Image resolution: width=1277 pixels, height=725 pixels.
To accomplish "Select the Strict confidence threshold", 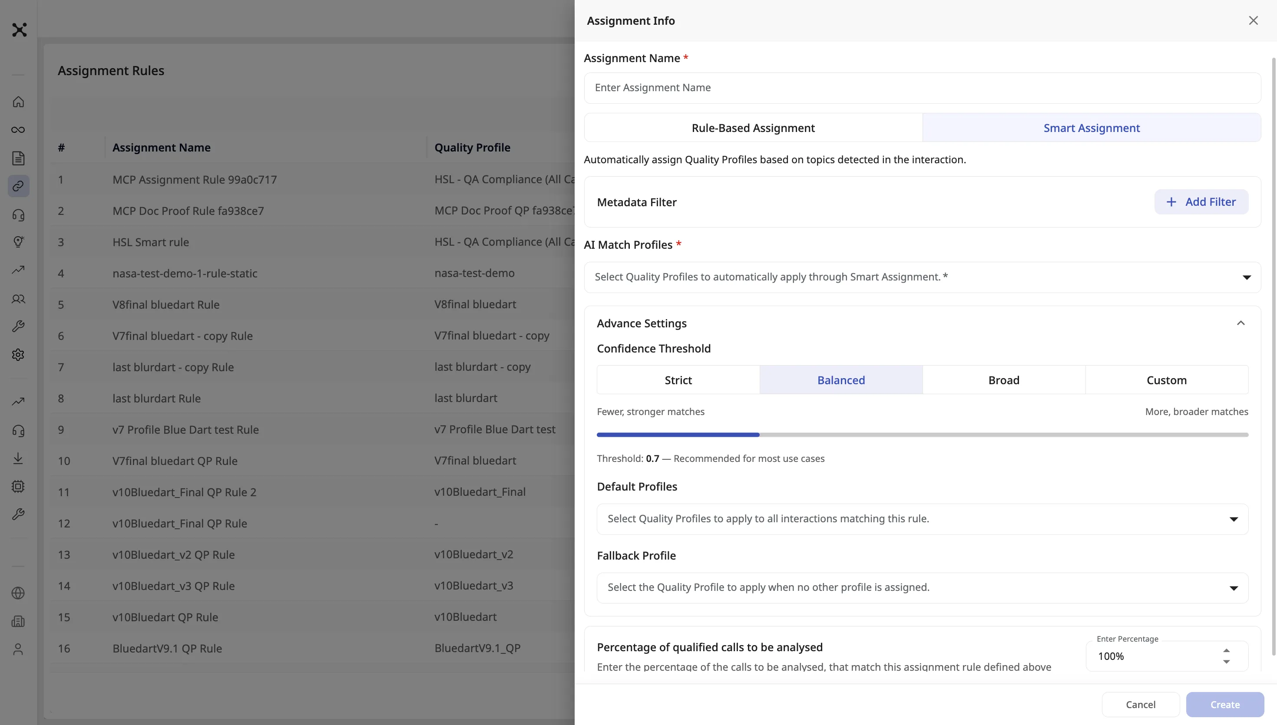I will point(678,380).
